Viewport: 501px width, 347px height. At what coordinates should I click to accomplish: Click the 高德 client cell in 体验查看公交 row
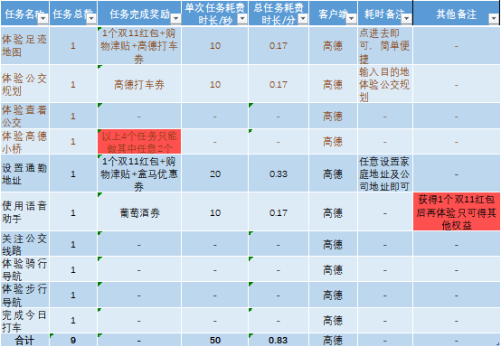click(333, 117)
